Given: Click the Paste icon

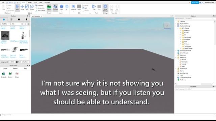Looking at the screenshot, I should tap(3, 7).
